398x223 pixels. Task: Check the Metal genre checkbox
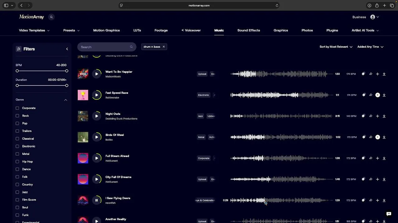click(x=17, y=154)
